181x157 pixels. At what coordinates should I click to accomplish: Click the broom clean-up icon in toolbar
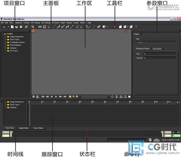click(81, 27)
